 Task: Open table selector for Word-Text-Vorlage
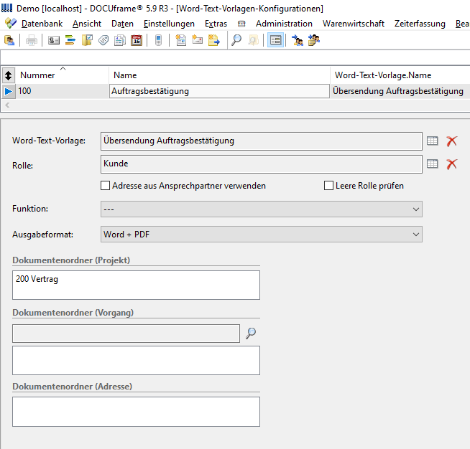432,141
